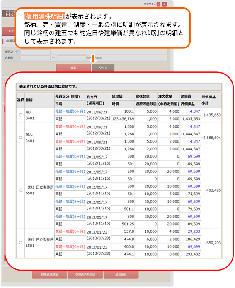Viewport: 235px width, 288px height.
Task: Open 帝人 買建・制度(6ヶ月) link with order quantity 3,000
Action: 70,141
